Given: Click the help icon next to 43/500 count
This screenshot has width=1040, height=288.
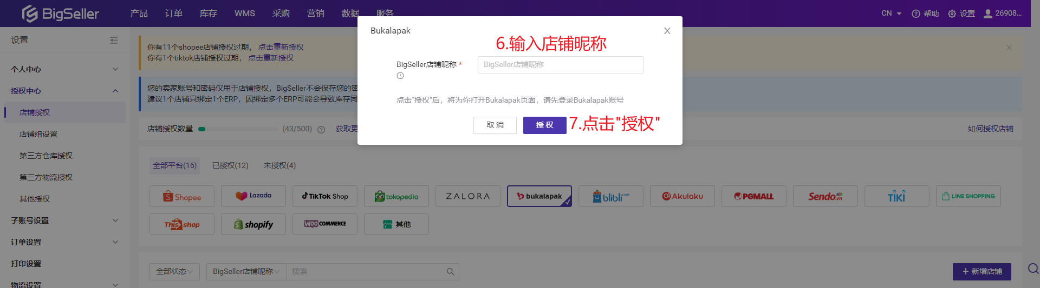Looking at the screenshot, I should coord(321,130).
